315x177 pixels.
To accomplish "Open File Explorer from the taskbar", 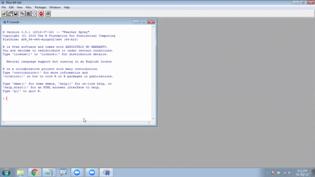I will 21,173.
